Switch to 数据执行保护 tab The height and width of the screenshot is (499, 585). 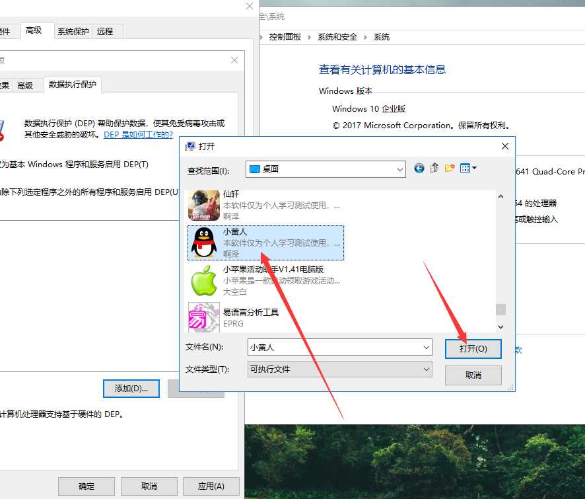point(73,85)
